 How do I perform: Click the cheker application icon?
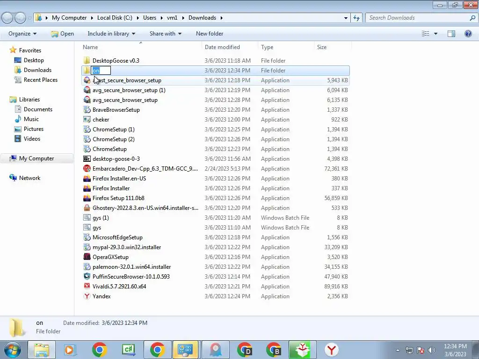87,119
